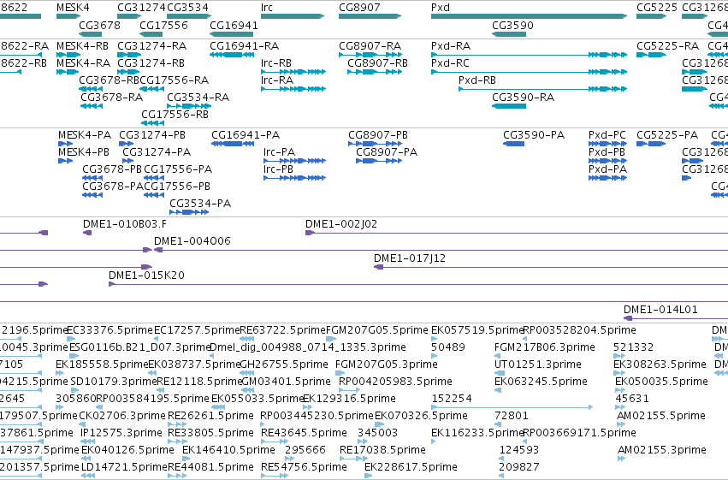This screenshot has width=728, height=480.
Task: Click the MESK4 gene label
Action: 73,8
